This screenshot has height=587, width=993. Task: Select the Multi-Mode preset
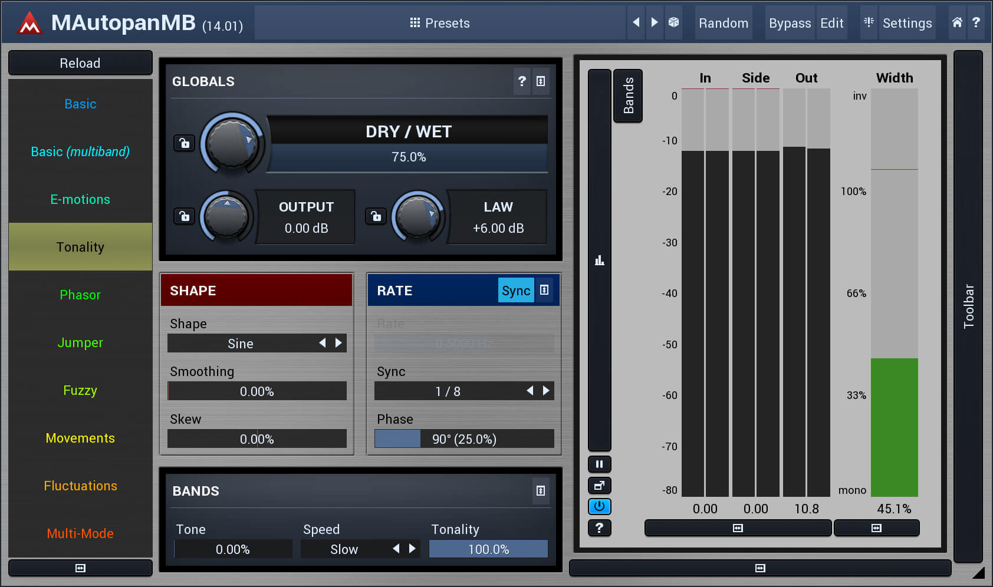click(80, 533)
